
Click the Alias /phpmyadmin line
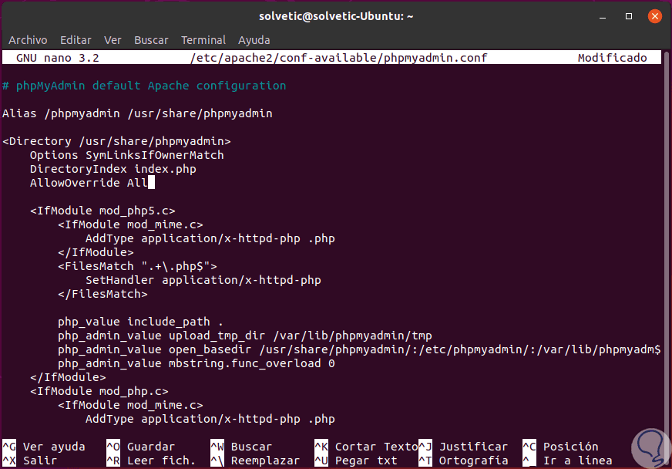coord(137,113)
